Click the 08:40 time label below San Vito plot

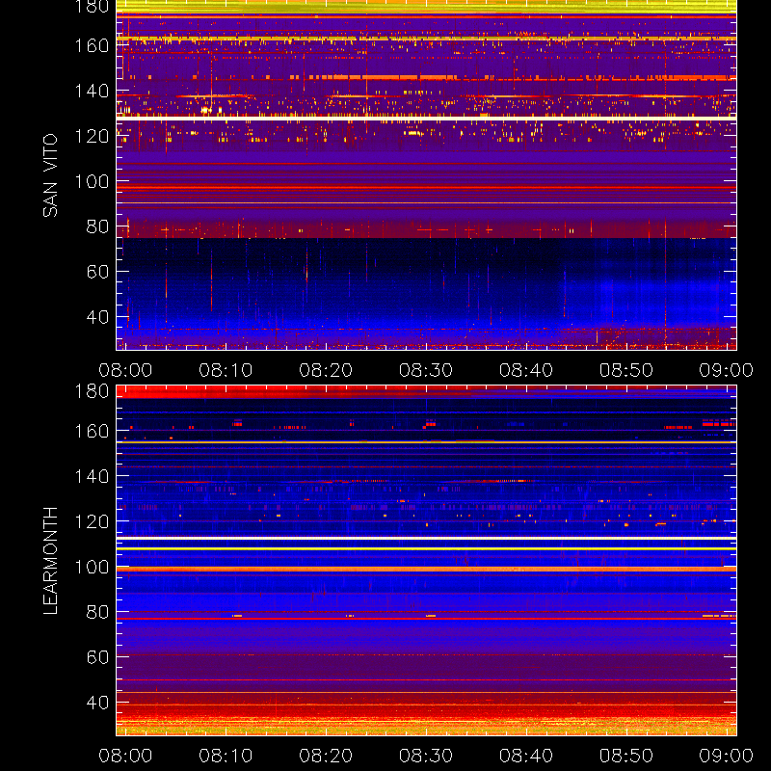point(526,370)
